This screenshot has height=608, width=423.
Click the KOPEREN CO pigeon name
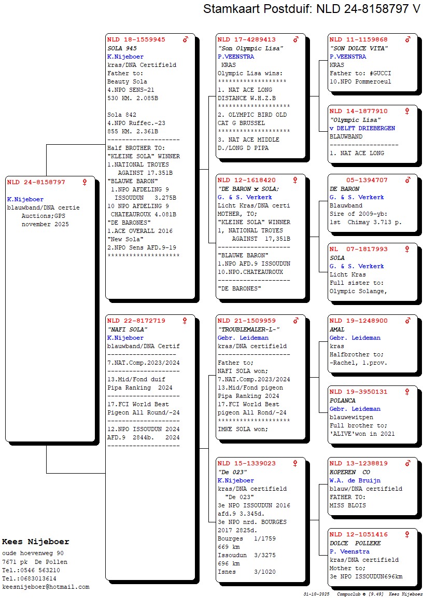pos(350,472)
